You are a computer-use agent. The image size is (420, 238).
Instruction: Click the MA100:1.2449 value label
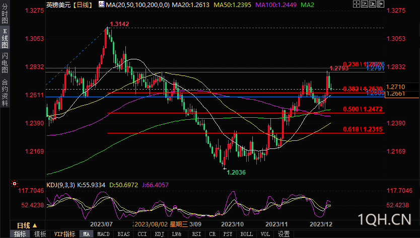276,5
